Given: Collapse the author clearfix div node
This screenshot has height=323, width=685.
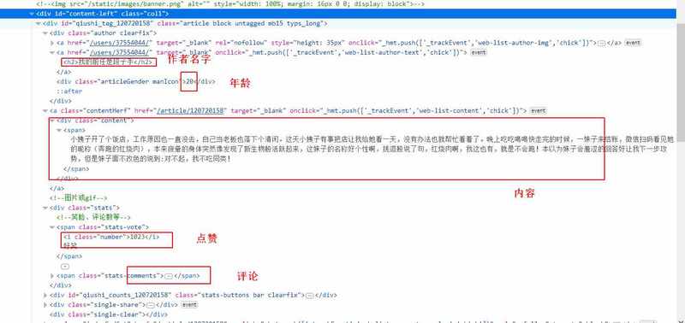Looking at the screenshot, I should point(45,33).
